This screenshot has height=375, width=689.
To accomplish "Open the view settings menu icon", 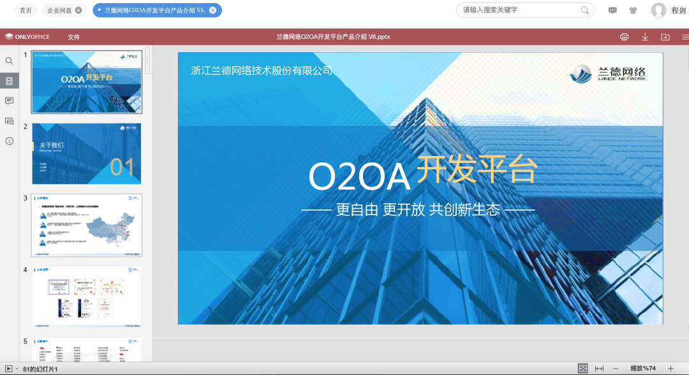I will 685,37.
